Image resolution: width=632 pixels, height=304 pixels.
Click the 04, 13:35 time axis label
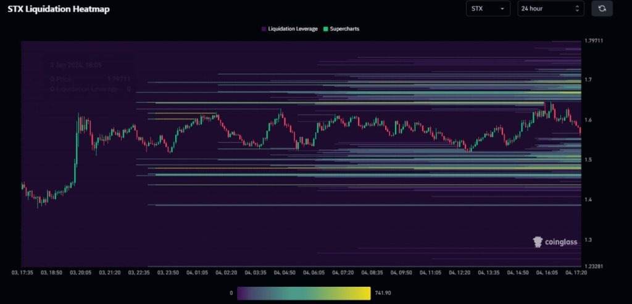point(489,273)
